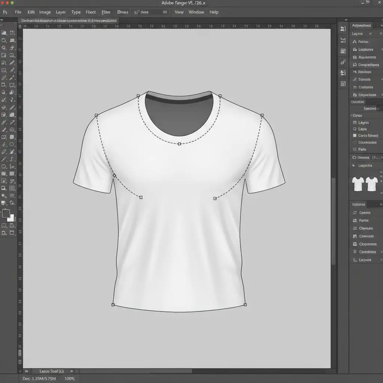Image resolution: width=383 pixels, height=383 pixels.
Task: Click the Logikones panel entry
Action: click(365, 49)
